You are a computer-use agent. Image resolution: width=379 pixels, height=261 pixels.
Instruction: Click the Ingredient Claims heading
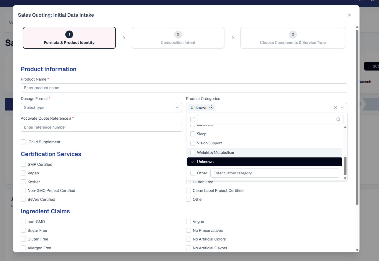point(45,211)
